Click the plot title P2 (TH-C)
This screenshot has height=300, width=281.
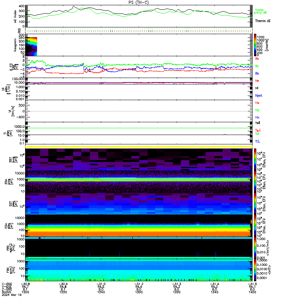click(x=138, y=2)
